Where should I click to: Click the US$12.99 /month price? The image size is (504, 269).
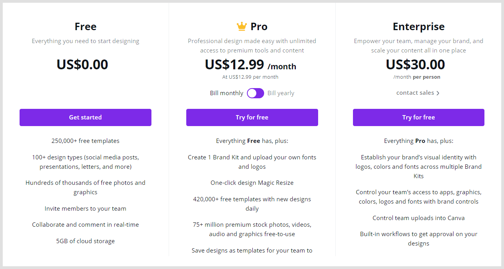(250, 65)
